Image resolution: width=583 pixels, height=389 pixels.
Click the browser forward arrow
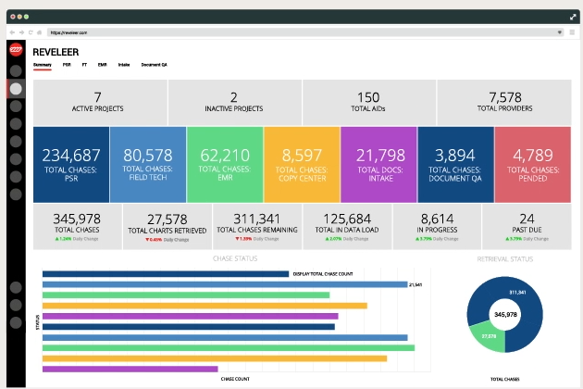point(21,32)
